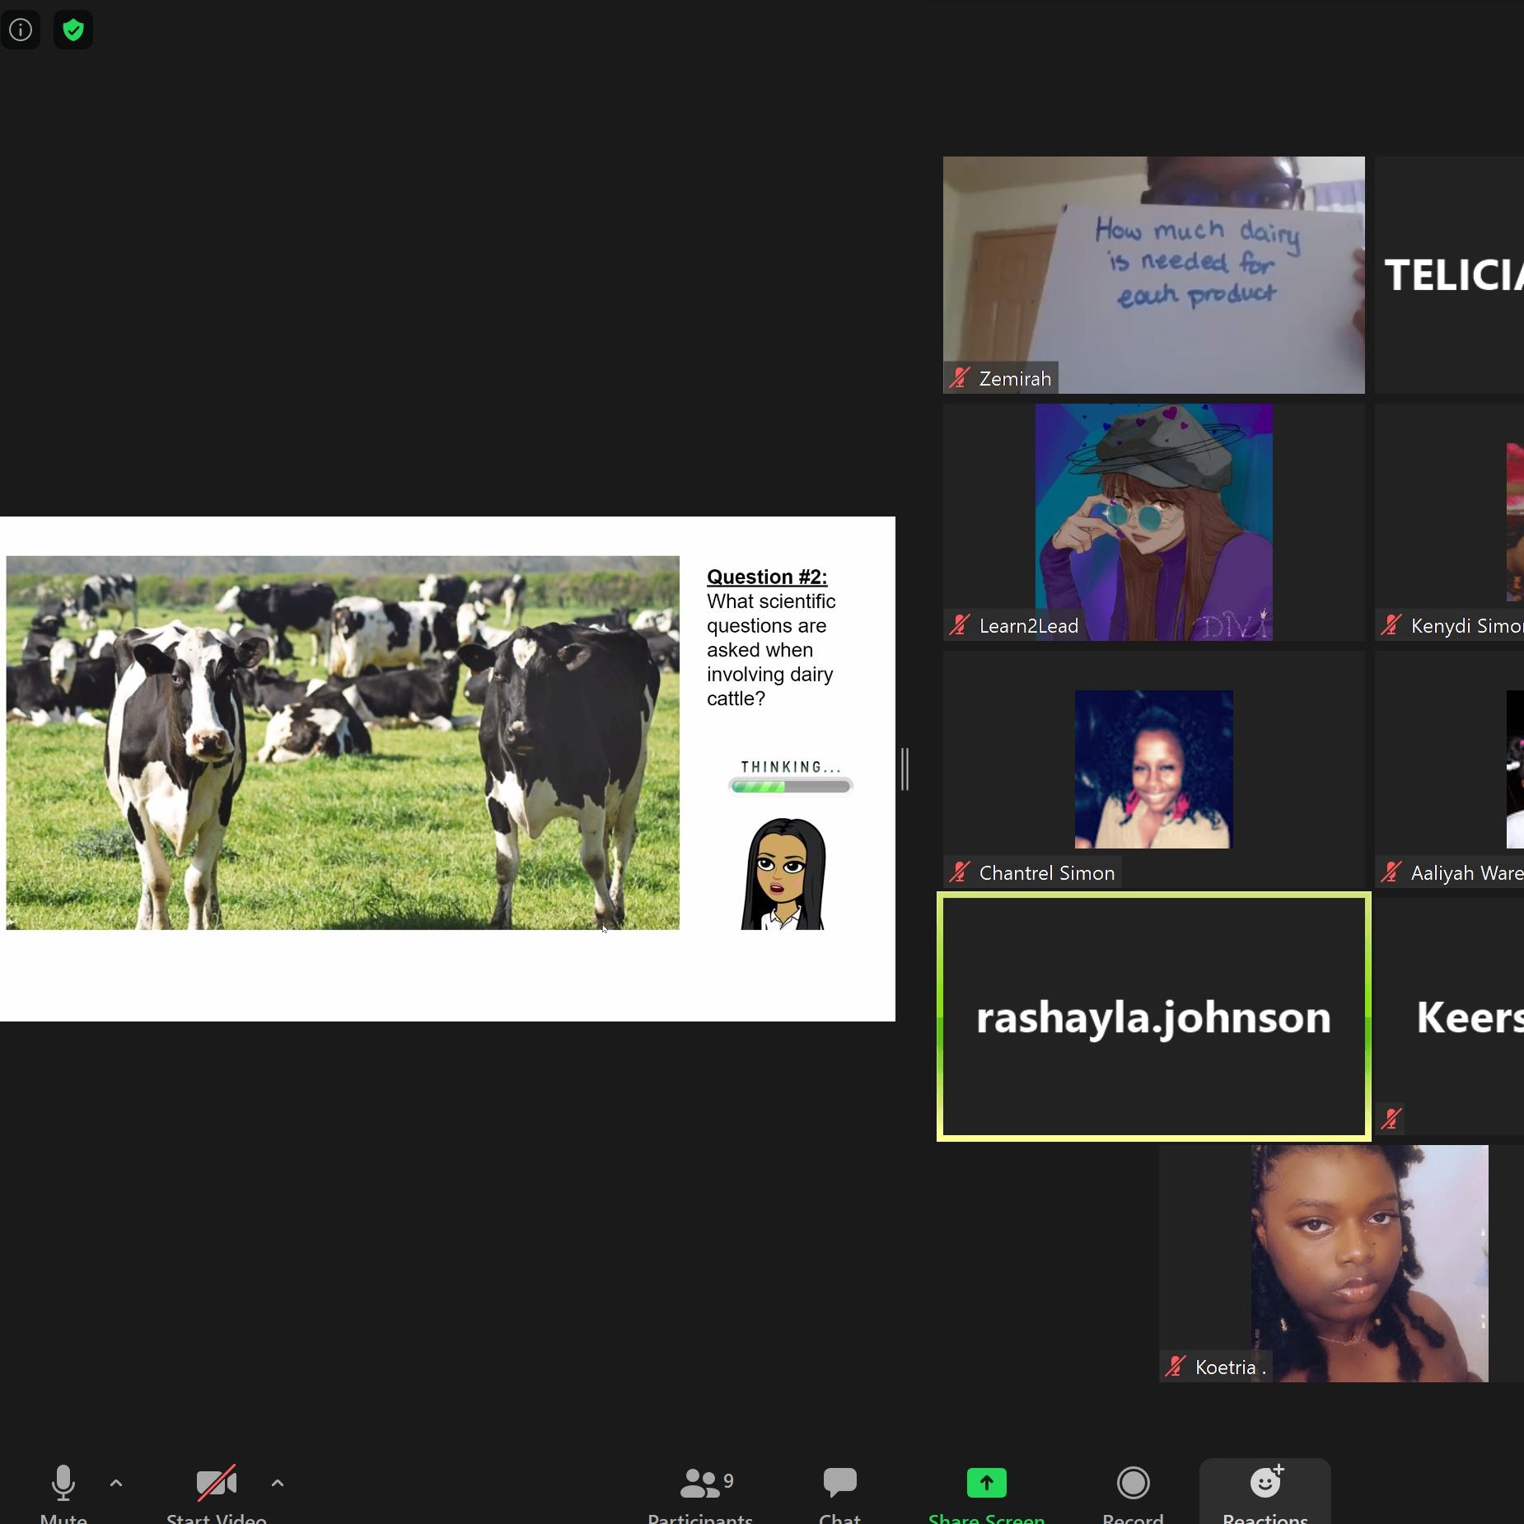
Task: Click the Chantrel Simon name label
Action: (x=1046, y=873)
